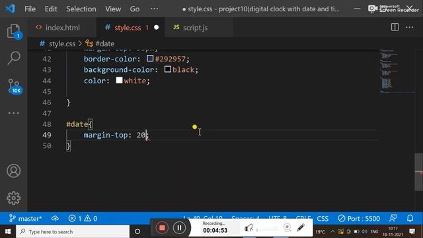Open recorder pencil annotation tool
Screen dimensions: 423x238
[x=301, y=227]
